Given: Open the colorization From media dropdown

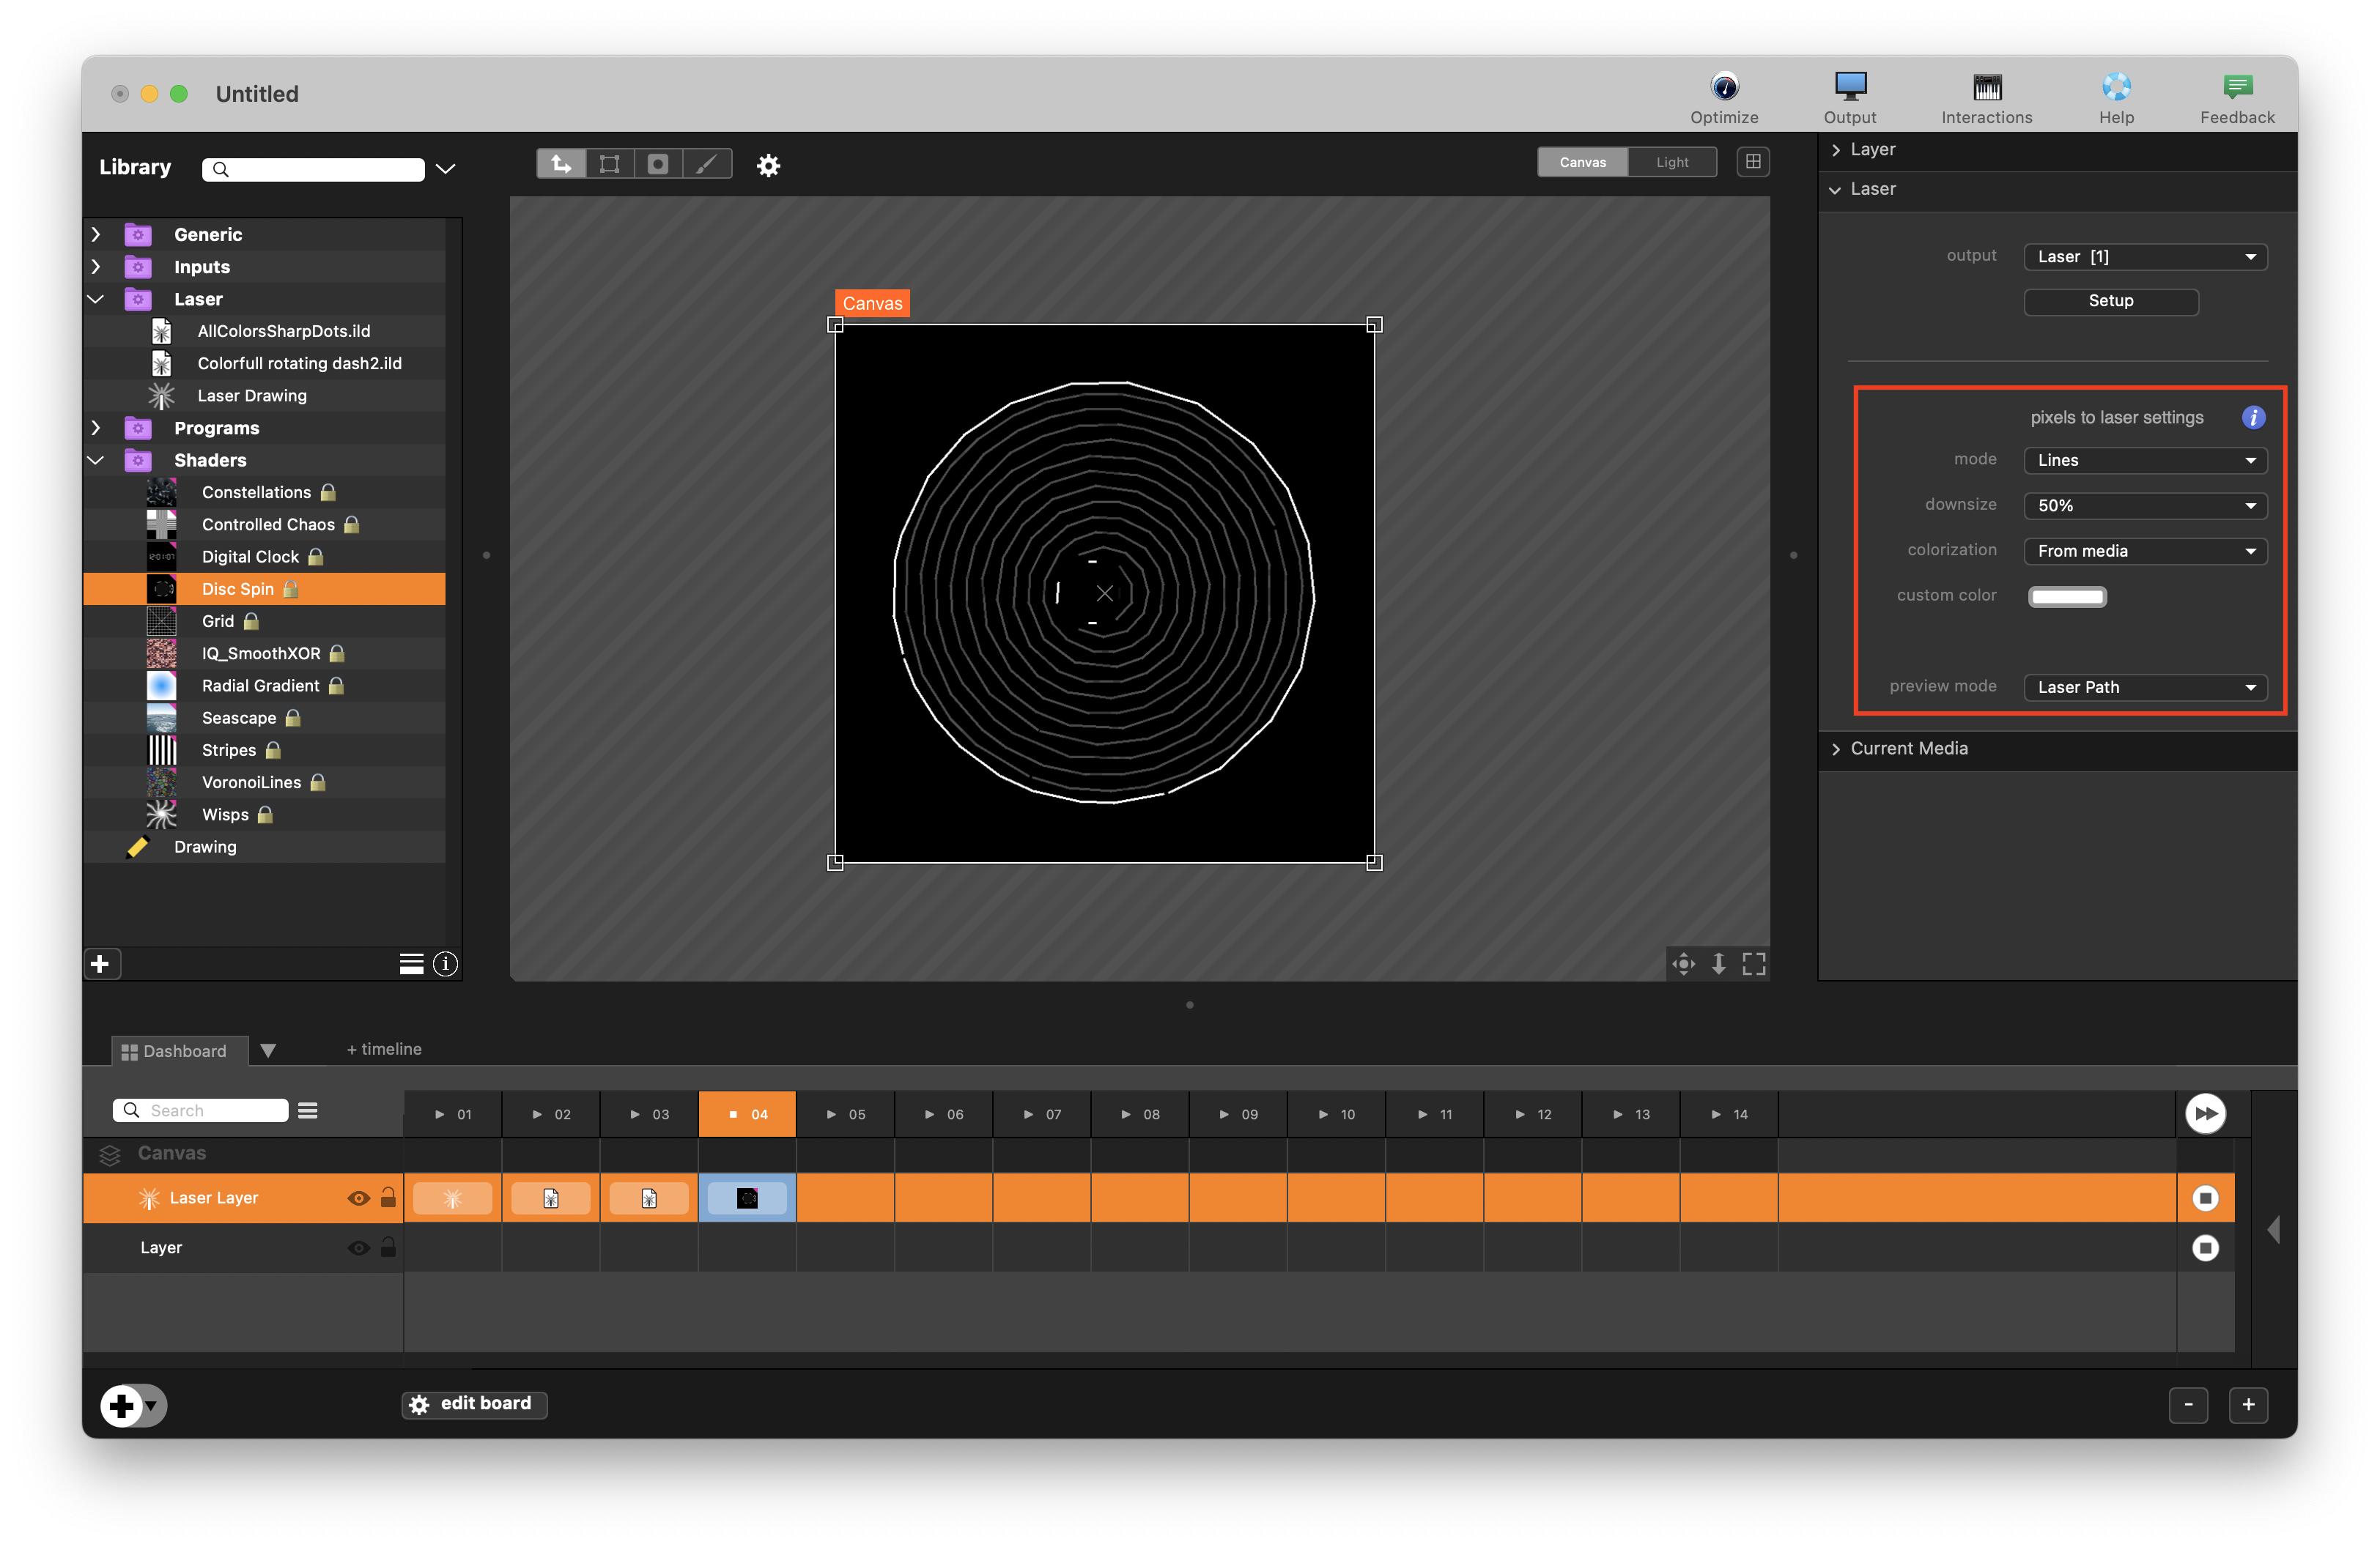Looking at the screenshot, I should point(2145,552).
